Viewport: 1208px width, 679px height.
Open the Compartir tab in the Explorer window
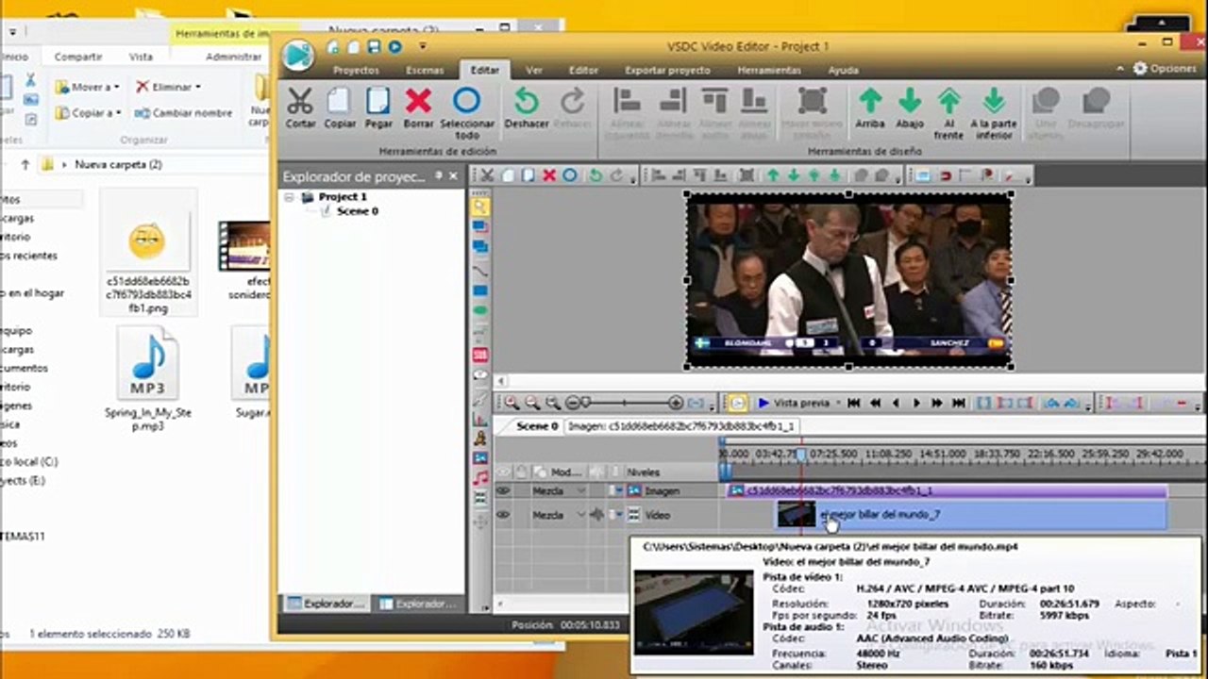78,57
